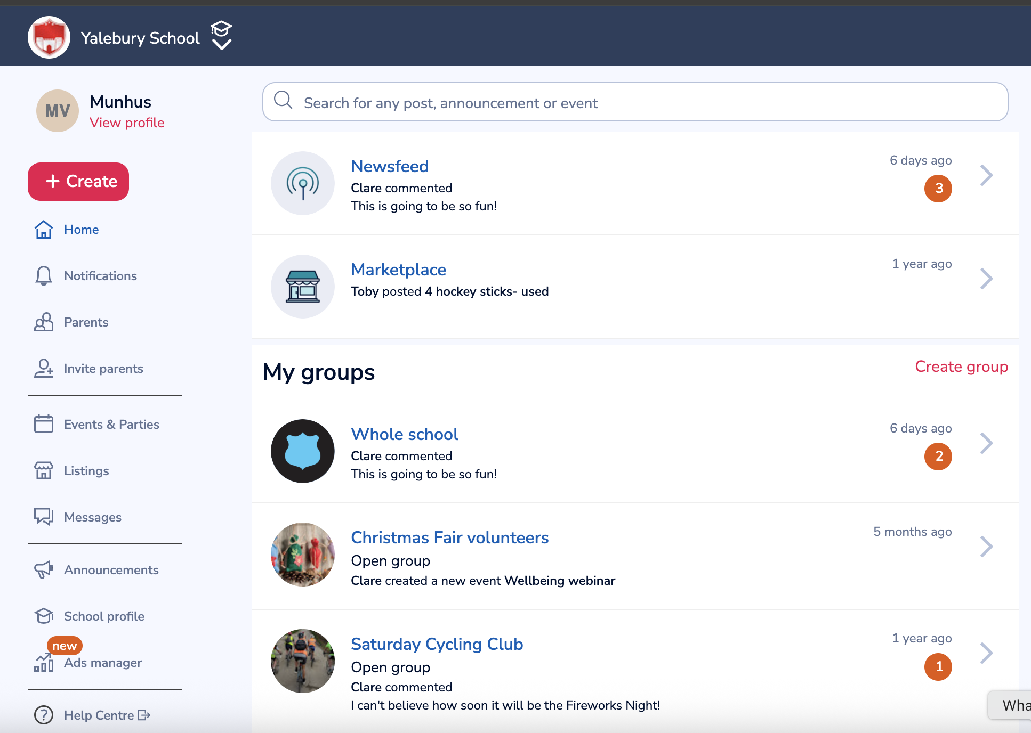Click the Invite parents add-person icon
The image size is (1031, 733).
tap(44, 369)
